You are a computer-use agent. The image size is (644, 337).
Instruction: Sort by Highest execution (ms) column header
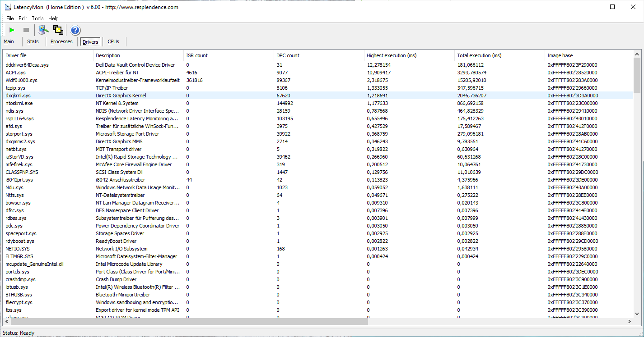click(x=410, y=55)
